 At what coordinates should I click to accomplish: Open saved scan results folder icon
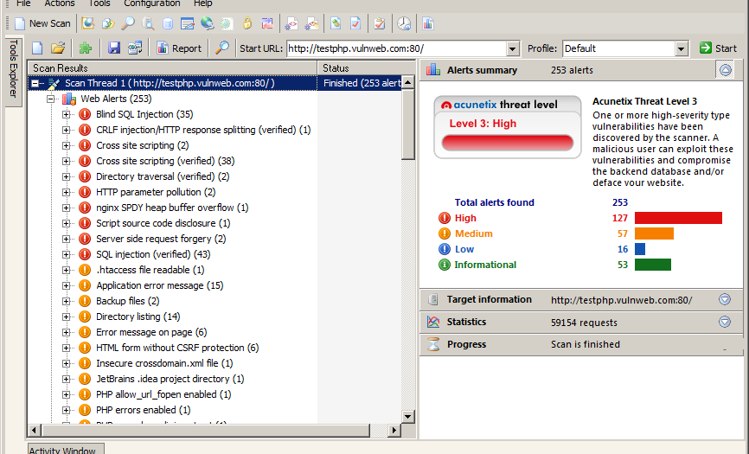(58, 48)
